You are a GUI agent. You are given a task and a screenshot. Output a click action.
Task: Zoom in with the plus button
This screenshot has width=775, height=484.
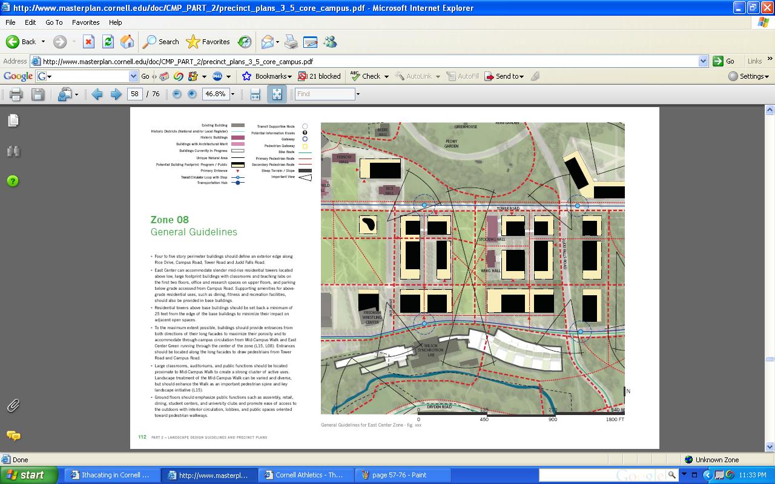[x=192, y=94]
